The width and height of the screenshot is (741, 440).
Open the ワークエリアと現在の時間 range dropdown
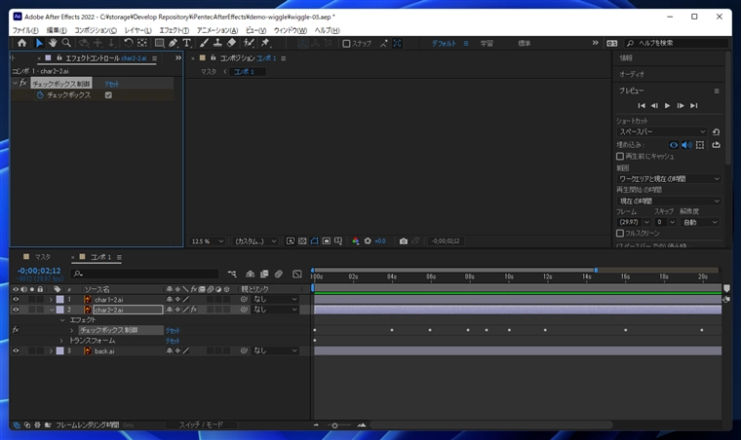click(x=669, y=179)
